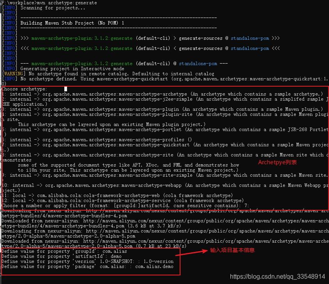The image size is (329, 284).
Task: Select archetype row 'maven-archetype-j2ee-simple'
Action: pyautogui.click(x=164, y=102)
